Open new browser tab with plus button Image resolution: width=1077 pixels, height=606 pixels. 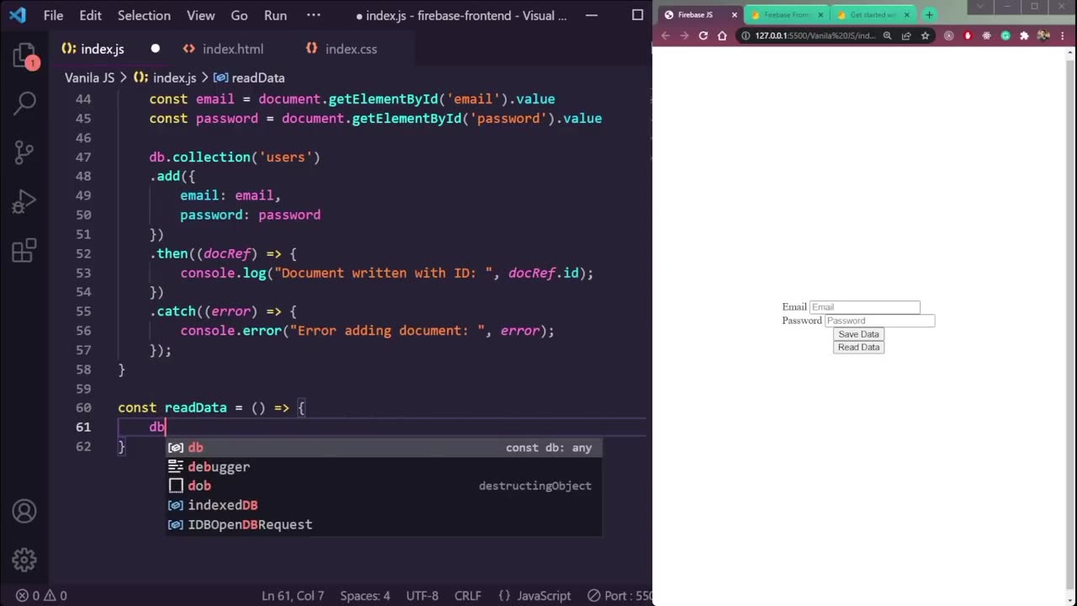click(x=929, y=14)
